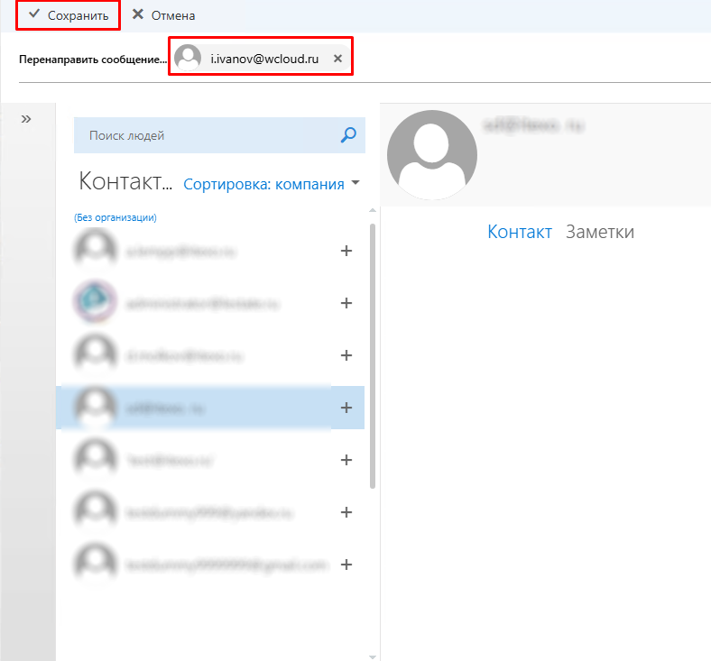This screenshot has height=661, width=711.
Task: Add the highlighted contact using its plus icon
Action: pyautogui.click(x=346, y=408)
